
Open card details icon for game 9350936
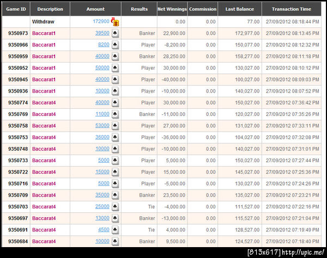click(x=116, y=91)
